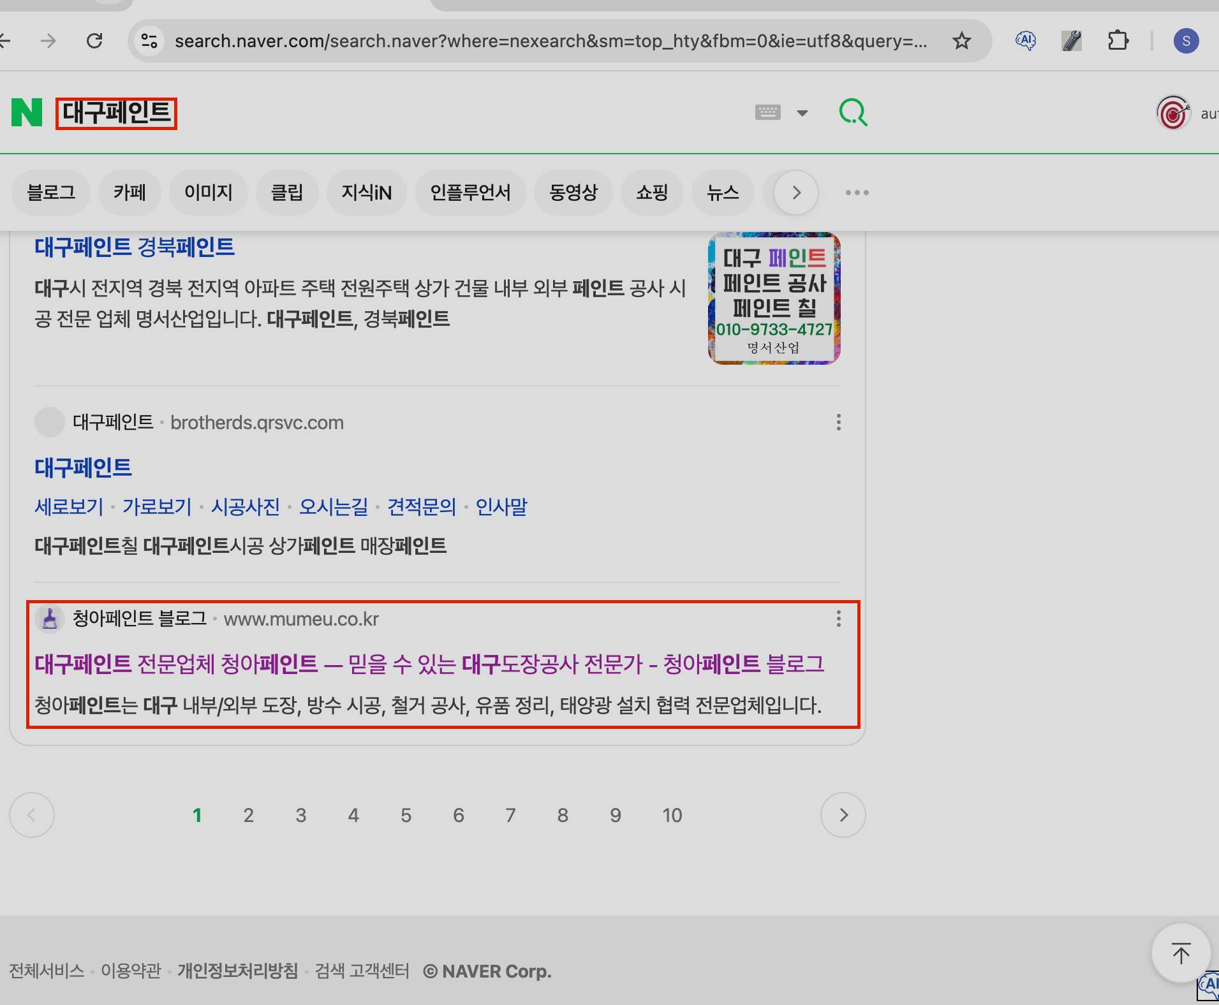
Task: Go to the next results page arrow
Action: (843, 815)
